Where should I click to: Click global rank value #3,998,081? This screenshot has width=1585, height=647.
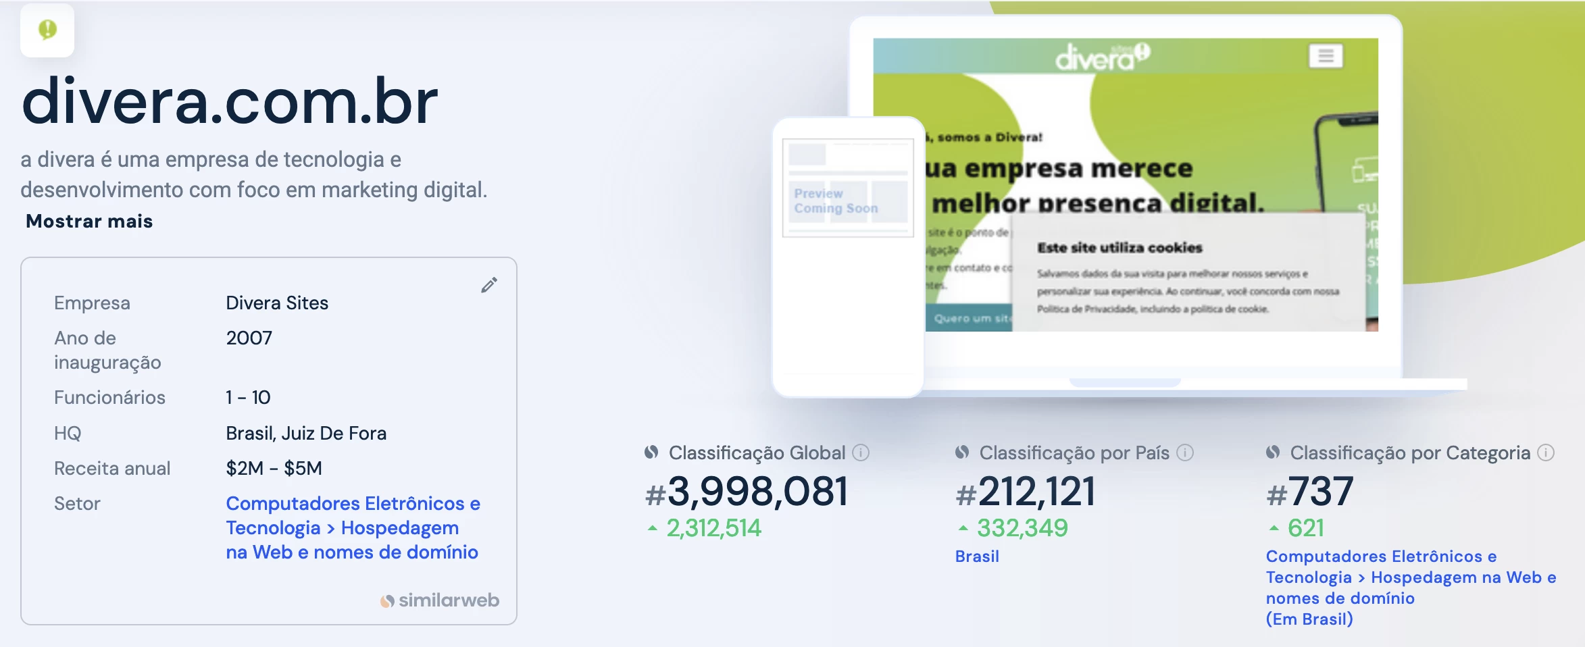point(747,491)
